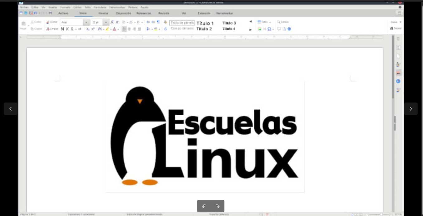
Task: Toggle superscript formatting
Action: click(93, 29)
